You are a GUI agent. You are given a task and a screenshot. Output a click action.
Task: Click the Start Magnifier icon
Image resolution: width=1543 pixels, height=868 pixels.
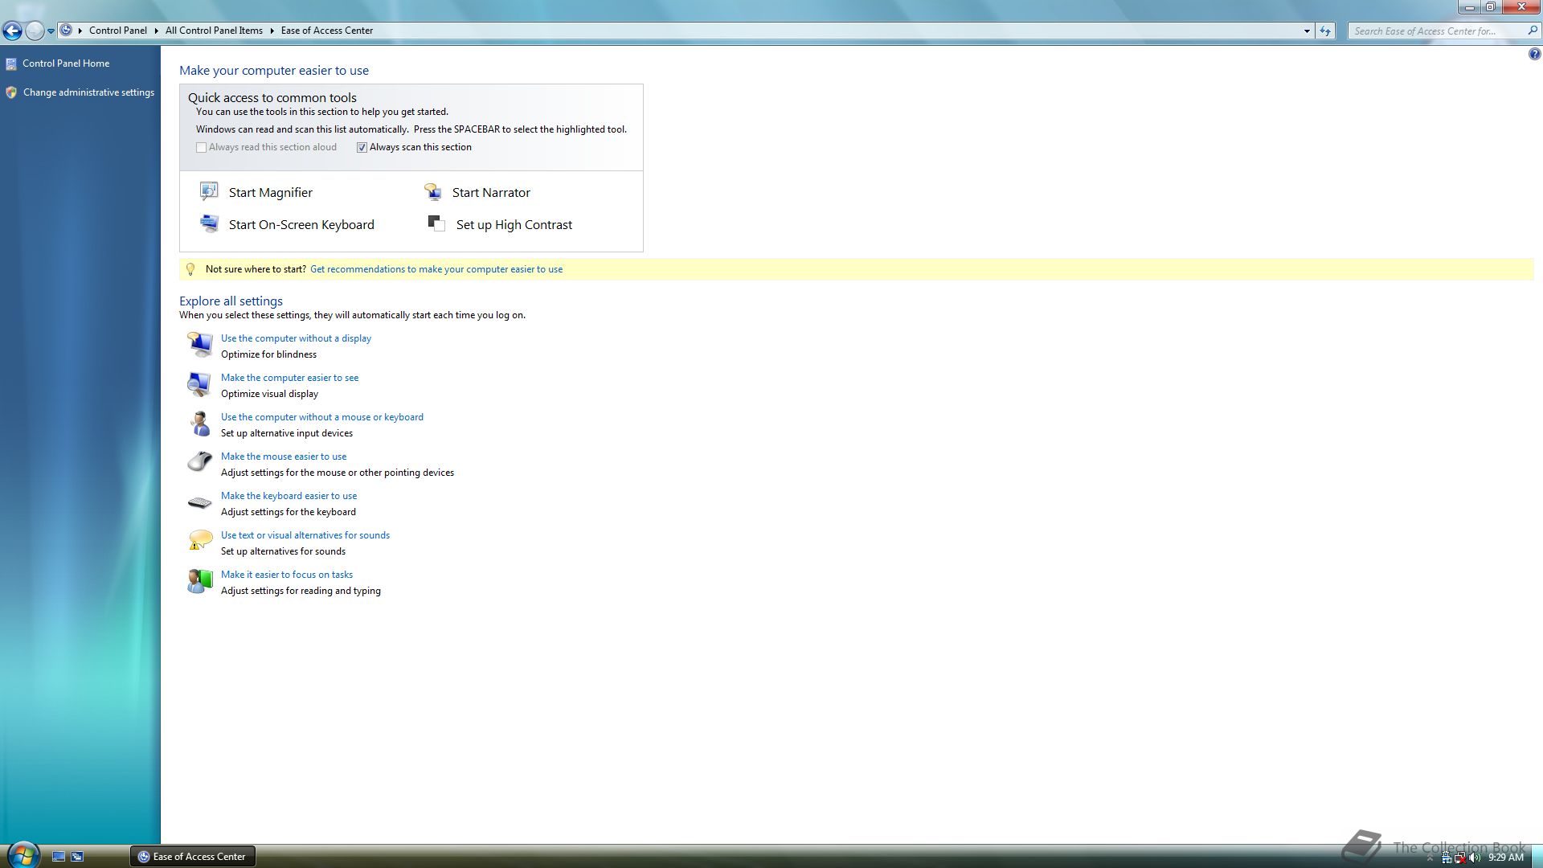point(209,190)
